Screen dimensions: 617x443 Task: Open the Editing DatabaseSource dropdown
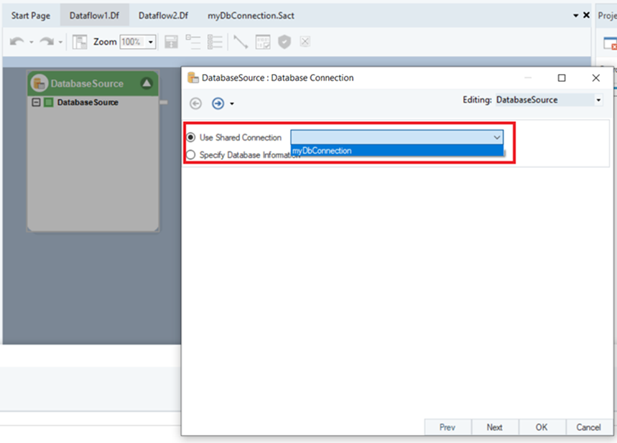[x=598, y=101]
